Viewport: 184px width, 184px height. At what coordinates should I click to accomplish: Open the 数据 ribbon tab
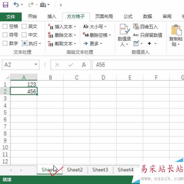148,17
